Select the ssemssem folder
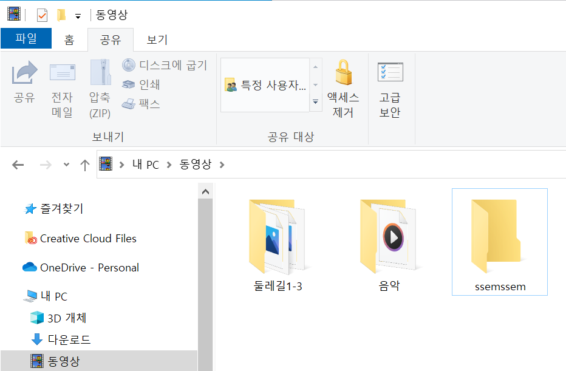 (500, 242)
